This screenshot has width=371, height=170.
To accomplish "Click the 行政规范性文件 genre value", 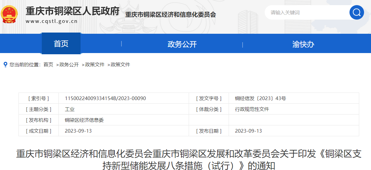I will pyautogui.click(x=252, y=109).
